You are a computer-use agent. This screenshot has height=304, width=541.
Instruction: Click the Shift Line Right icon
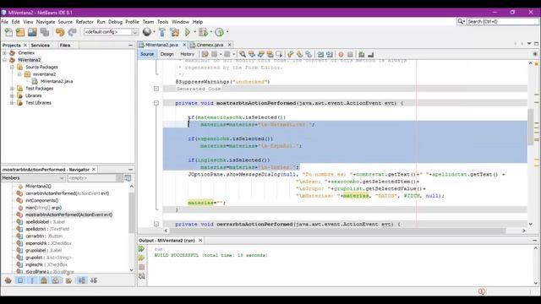pyautogui.click(x=330, y=54)
